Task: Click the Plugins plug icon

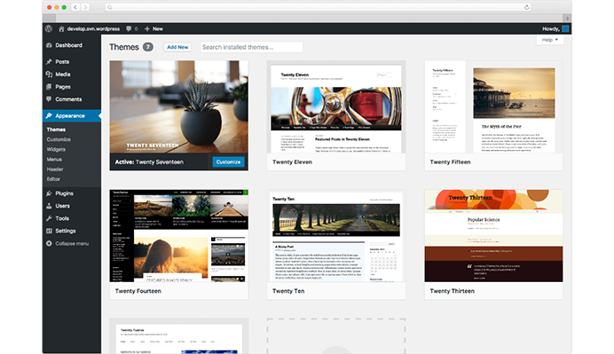Action: [x=49, y=193]
